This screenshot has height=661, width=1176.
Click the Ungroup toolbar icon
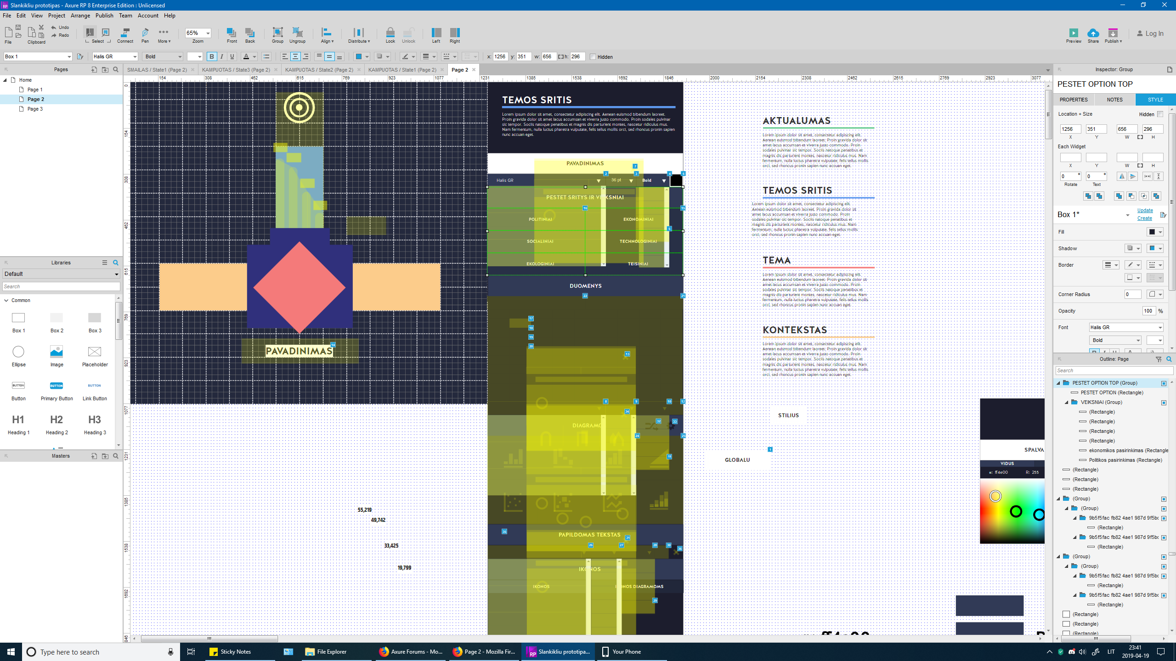click(297, 33)
